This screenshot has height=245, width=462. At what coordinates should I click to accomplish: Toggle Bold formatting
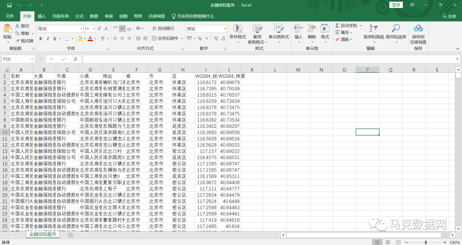[41, 38]
